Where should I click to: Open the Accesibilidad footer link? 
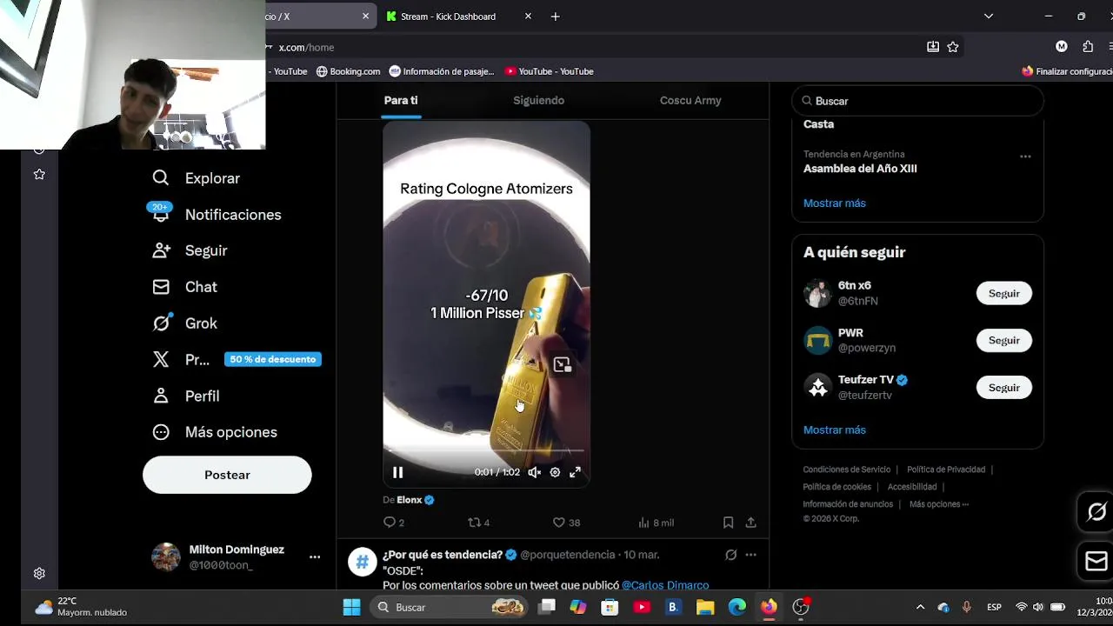click(912, 487)
